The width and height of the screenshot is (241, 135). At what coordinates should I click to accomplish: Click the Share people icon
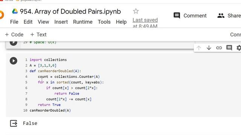coord(221,15)
